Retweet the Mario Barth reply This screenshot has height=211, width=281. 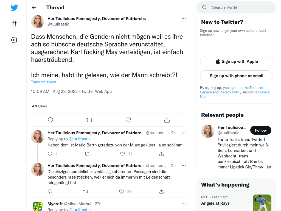(x=87, y=154)
